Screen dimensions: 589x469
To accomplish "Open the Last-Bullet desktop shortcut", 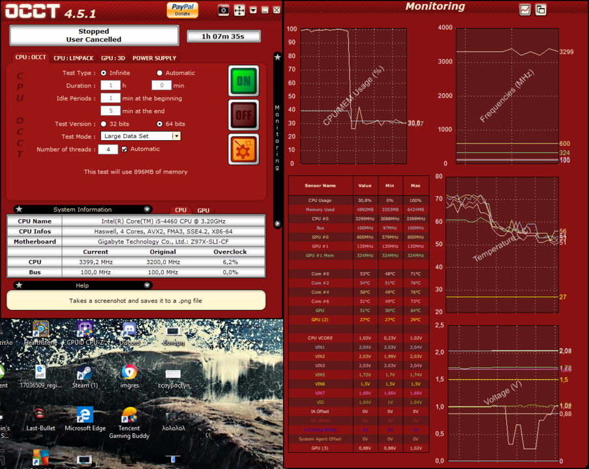I will (40, 419).
